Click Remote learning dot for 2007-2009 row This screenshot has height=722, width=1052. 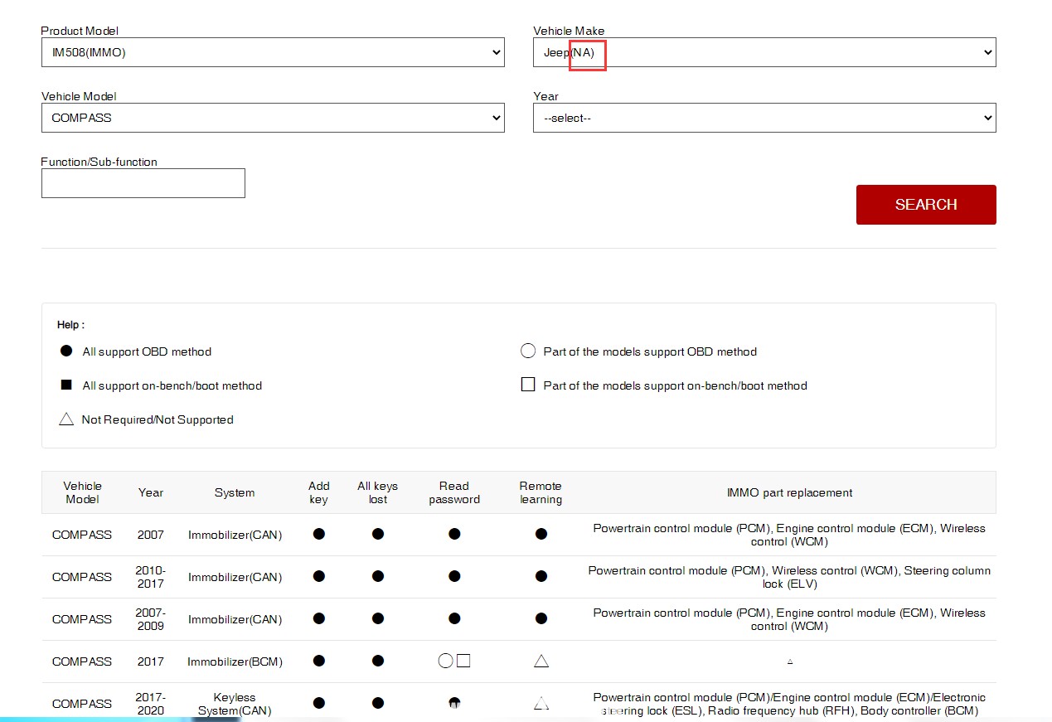[x=541, y=618]
